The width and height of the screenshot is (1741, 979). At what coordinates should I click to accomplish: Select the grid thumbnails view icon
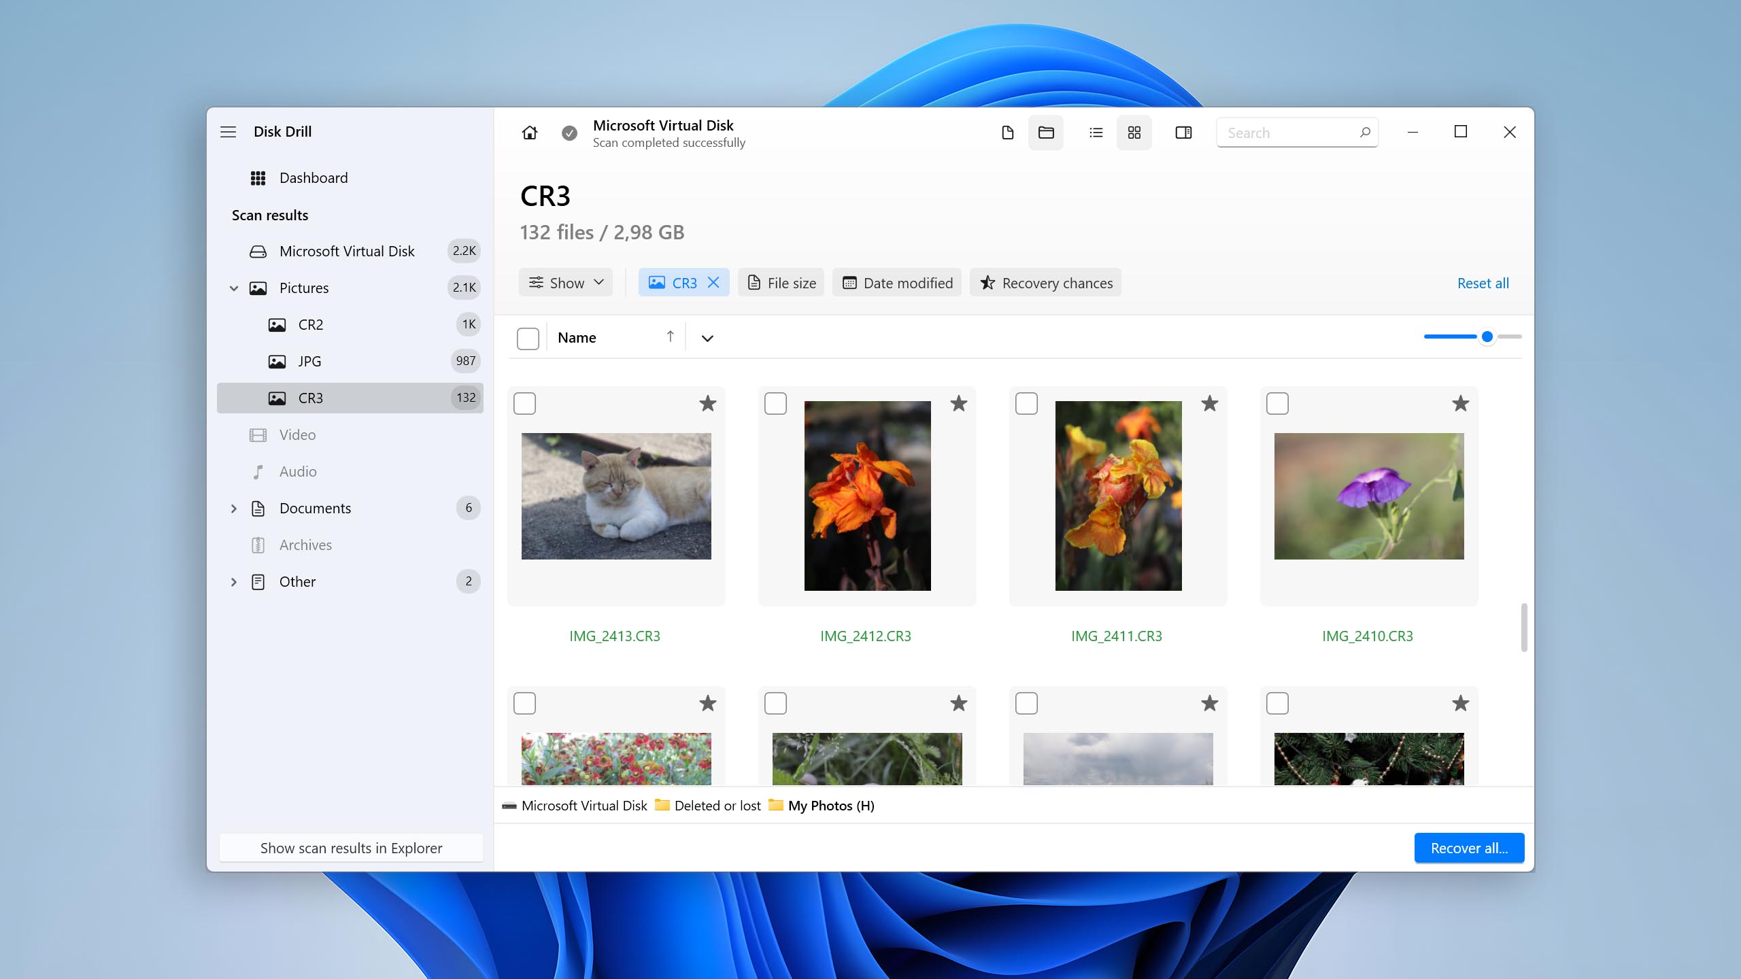point(1134,133)
